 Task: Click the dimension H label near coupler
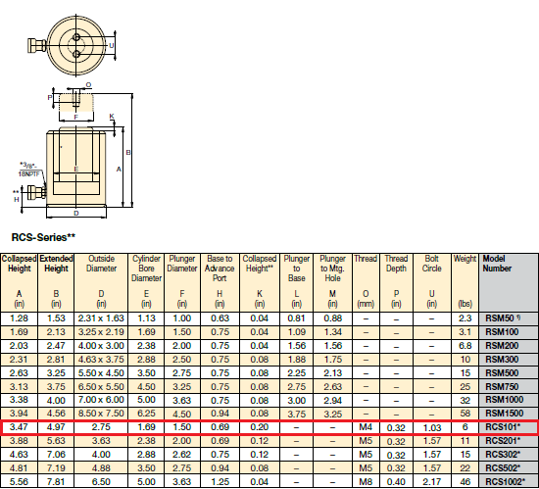tap(16, 199)
